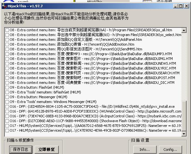
Task: Tick the BAIDUSEARCH.HTM entry checkbox
Action: tap(7, 73)
